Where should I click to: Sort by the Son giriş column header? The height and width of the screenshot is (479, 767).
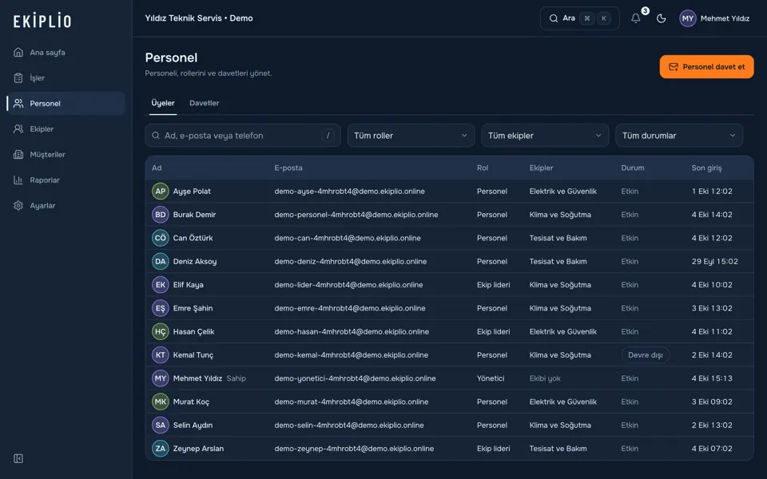(x=706, y=168)
